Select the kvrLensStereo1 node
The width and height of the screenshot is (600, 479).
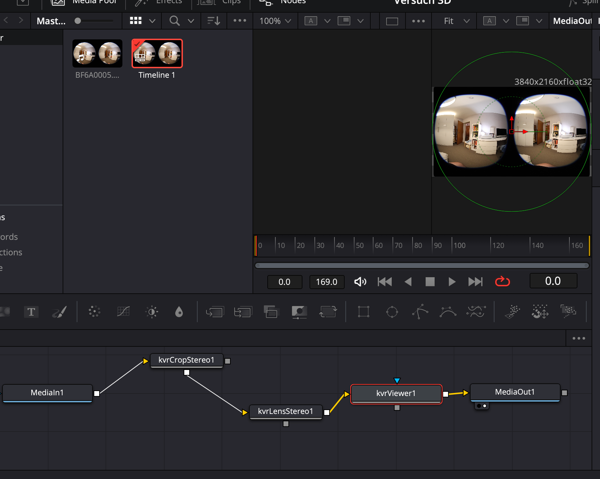[x=285, y=411]
